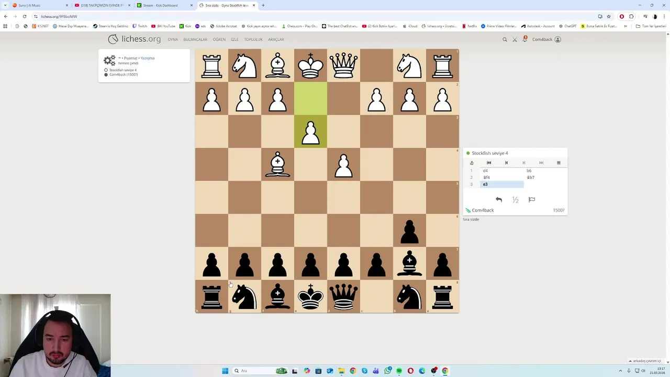Image resolution: width=670 pixels, height=377 pixels.
Task: Open a new browser tab
Action: point(263,5)
